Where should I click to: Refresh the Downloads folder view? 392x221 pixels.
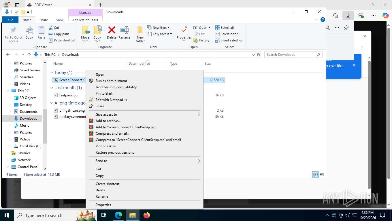[259, 55]
